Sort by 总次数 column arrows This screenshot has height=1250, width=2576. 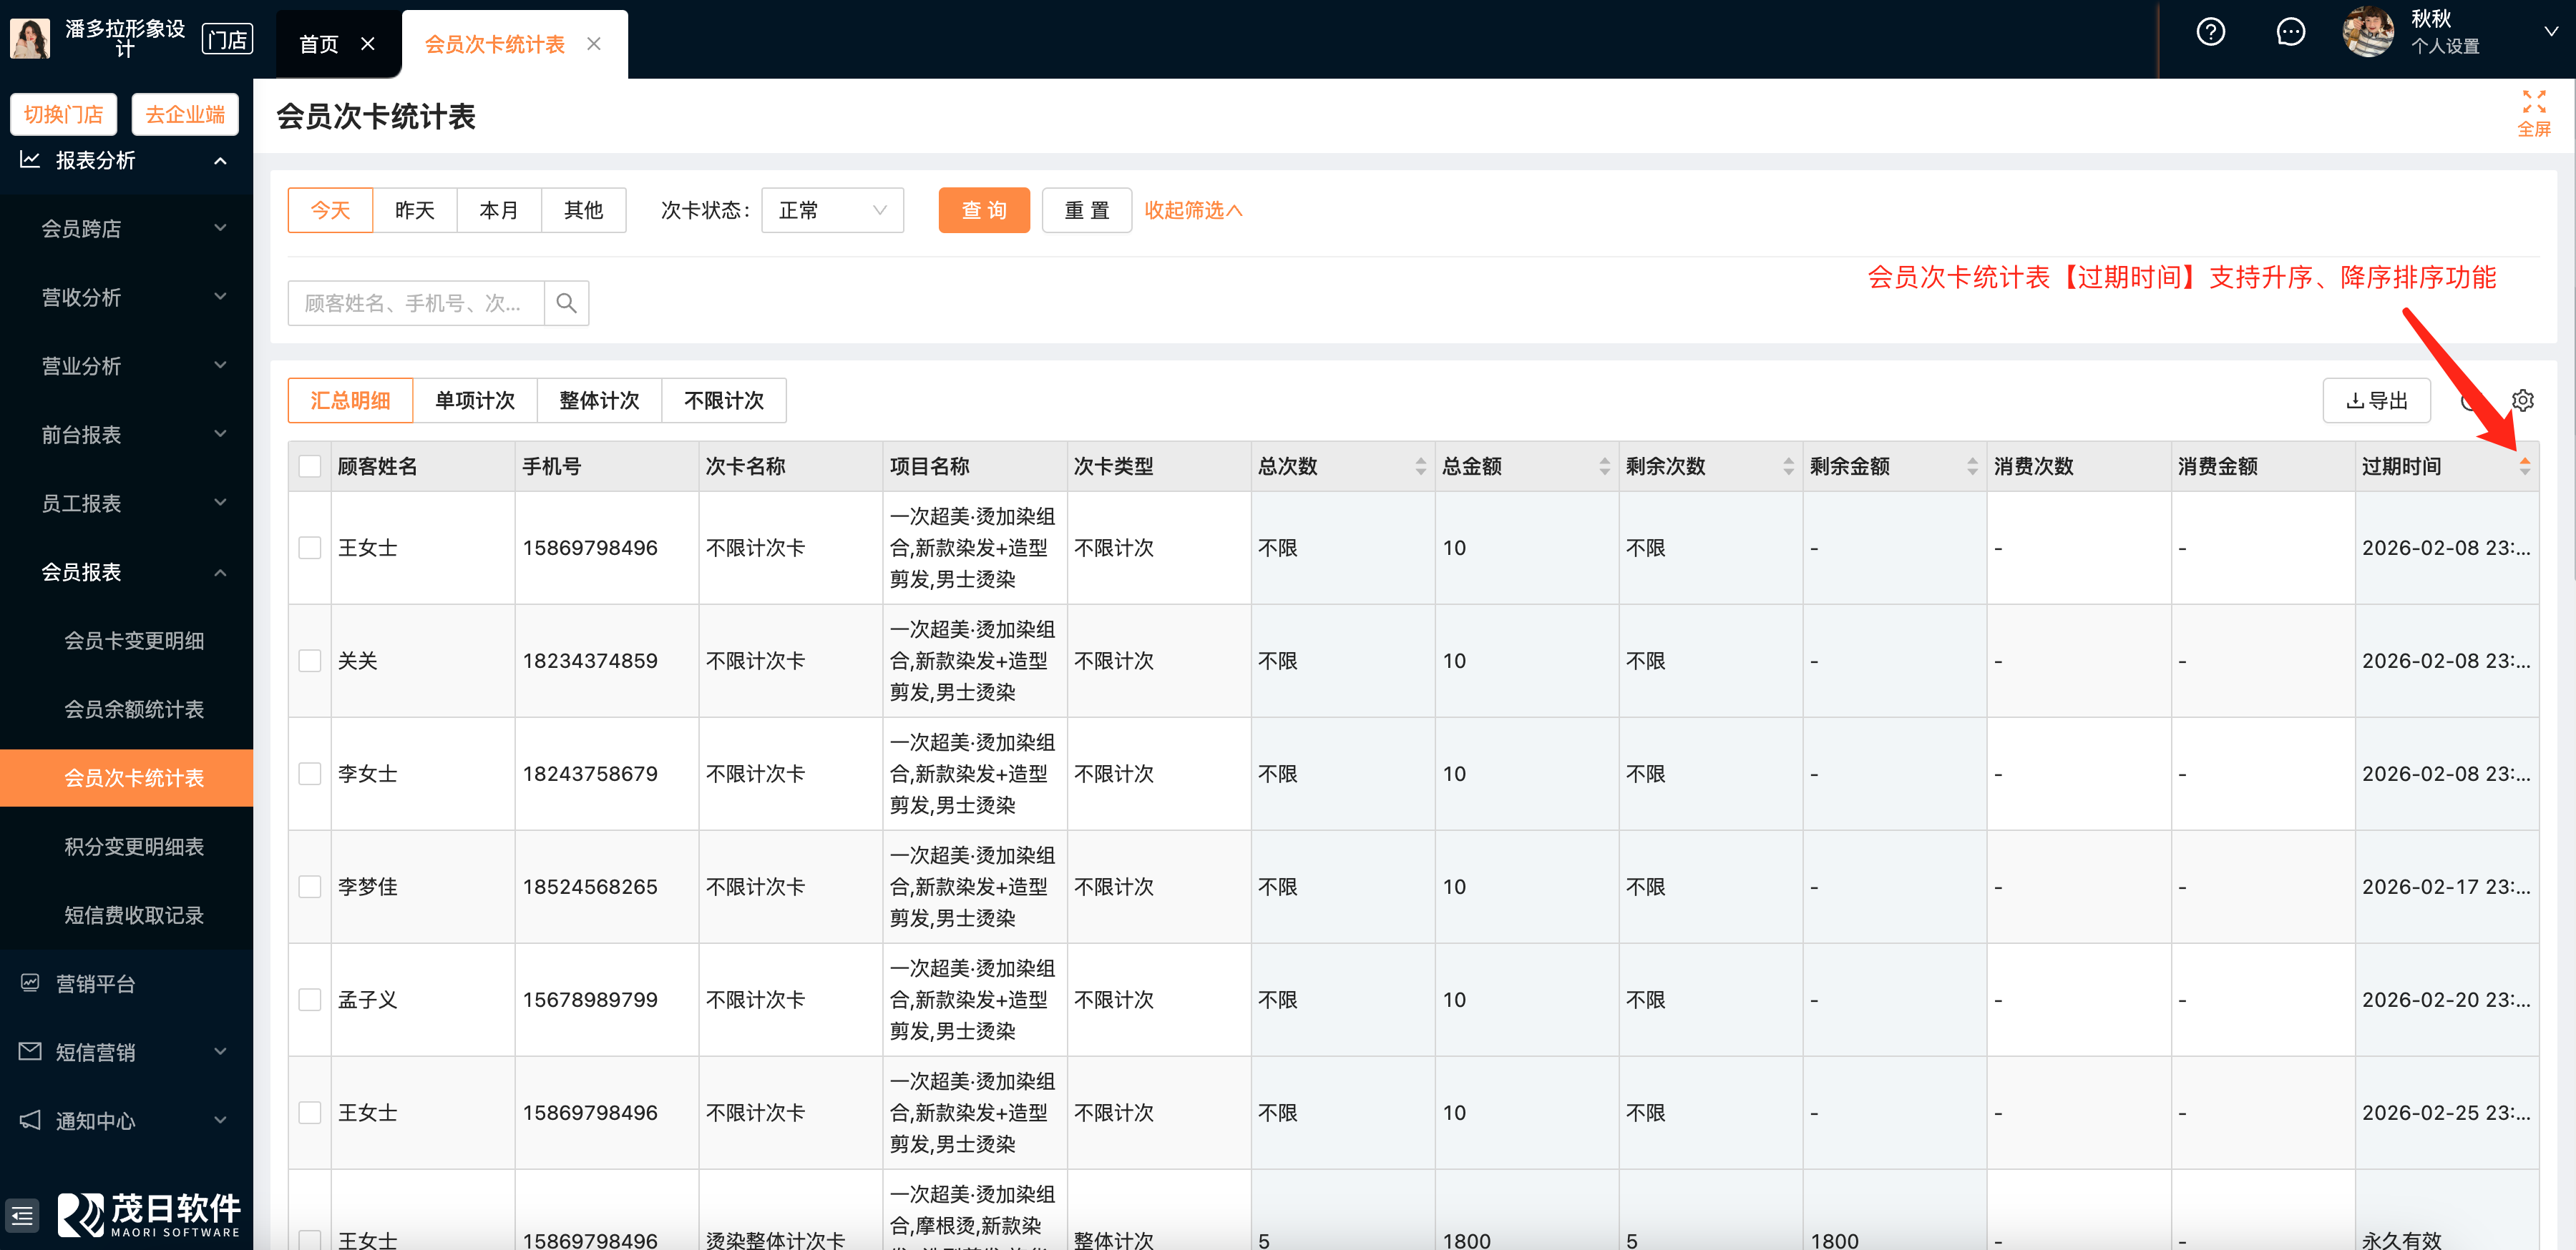click(1420, 467)
